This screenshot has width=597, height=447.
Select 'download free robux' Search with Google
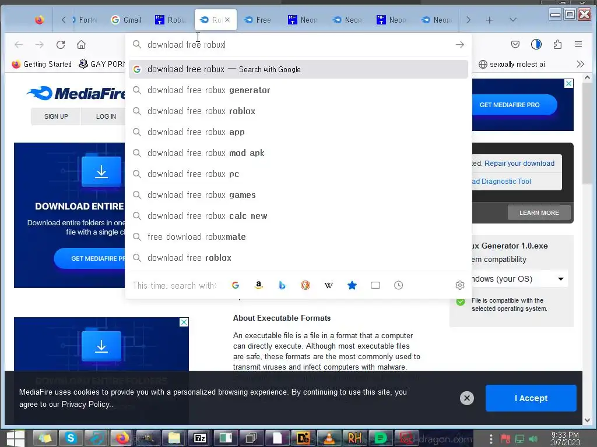click(x=298, y=69)
